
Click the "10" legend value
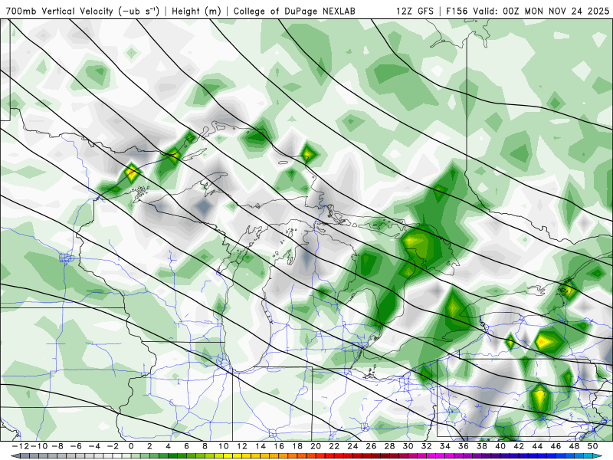click(223, 446)
